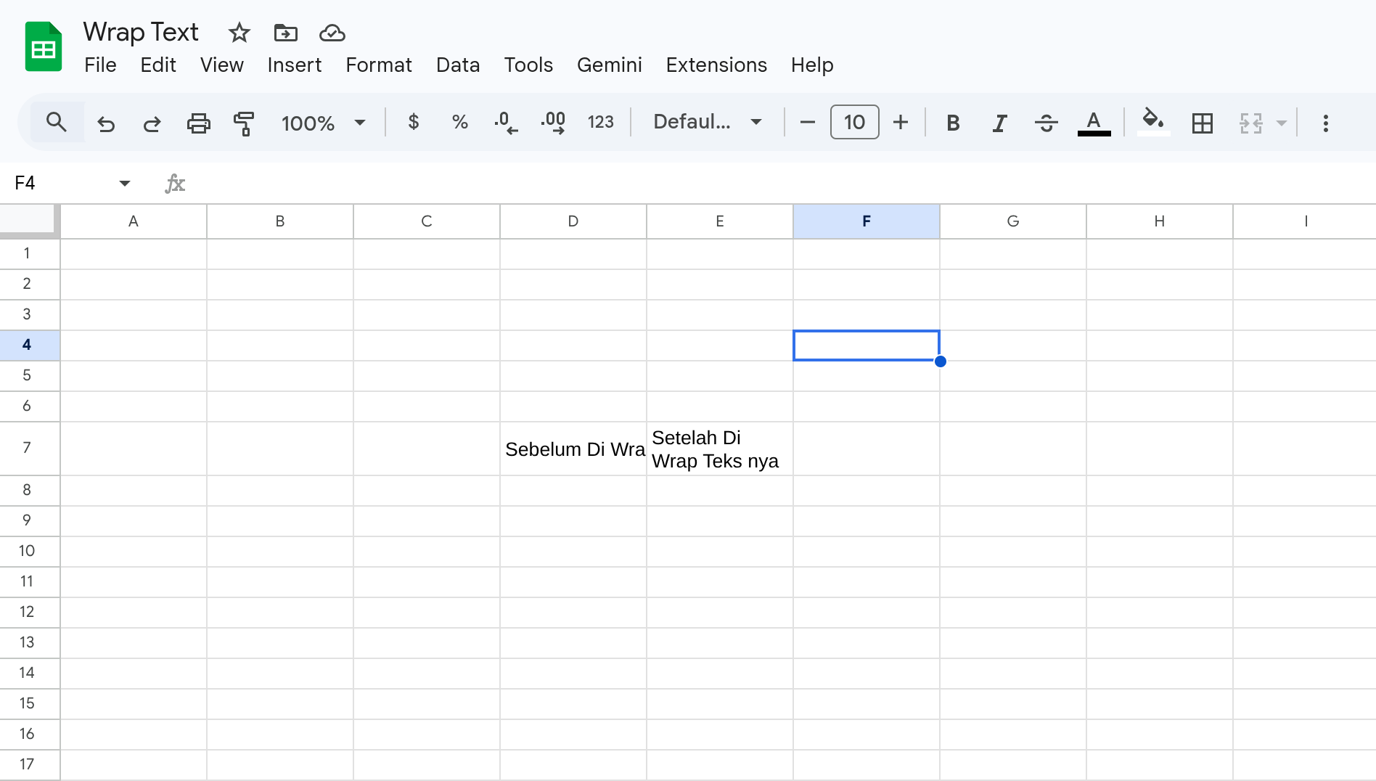Open the name box dropdown arrow
Screen dimensions: 1376x781
tap(125, 183)
